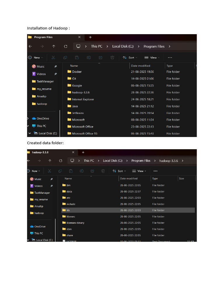Open New dropdown in Program Files window
Image resolution: width=224 pixels, height=299 pixels.
35,58
